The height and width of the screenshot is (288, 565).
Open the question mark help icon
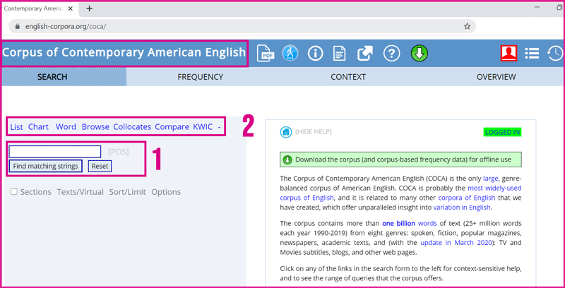pos(391,54)
